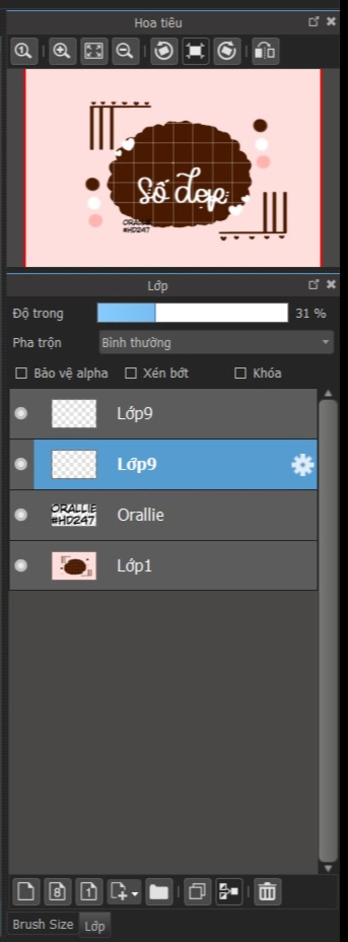The width and height of the screenshot is (348, 942).
Task: Open the add layer dropdown arrow
Action: click(x=135, y=893)
